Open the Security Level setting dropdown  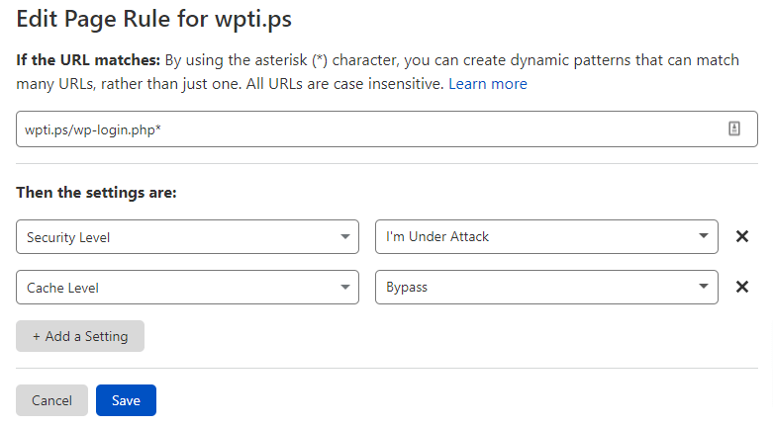pyautogui.click(x=187, y=237)
